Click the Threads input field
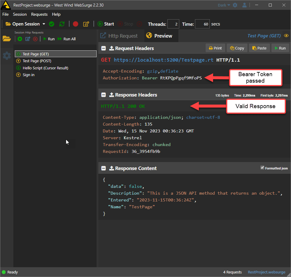The height and width of the screenshot is (277, 291). [173, 24]
